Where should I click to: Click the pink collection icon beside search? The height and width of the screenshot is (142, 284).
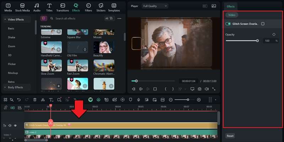(x=44, y=18)
